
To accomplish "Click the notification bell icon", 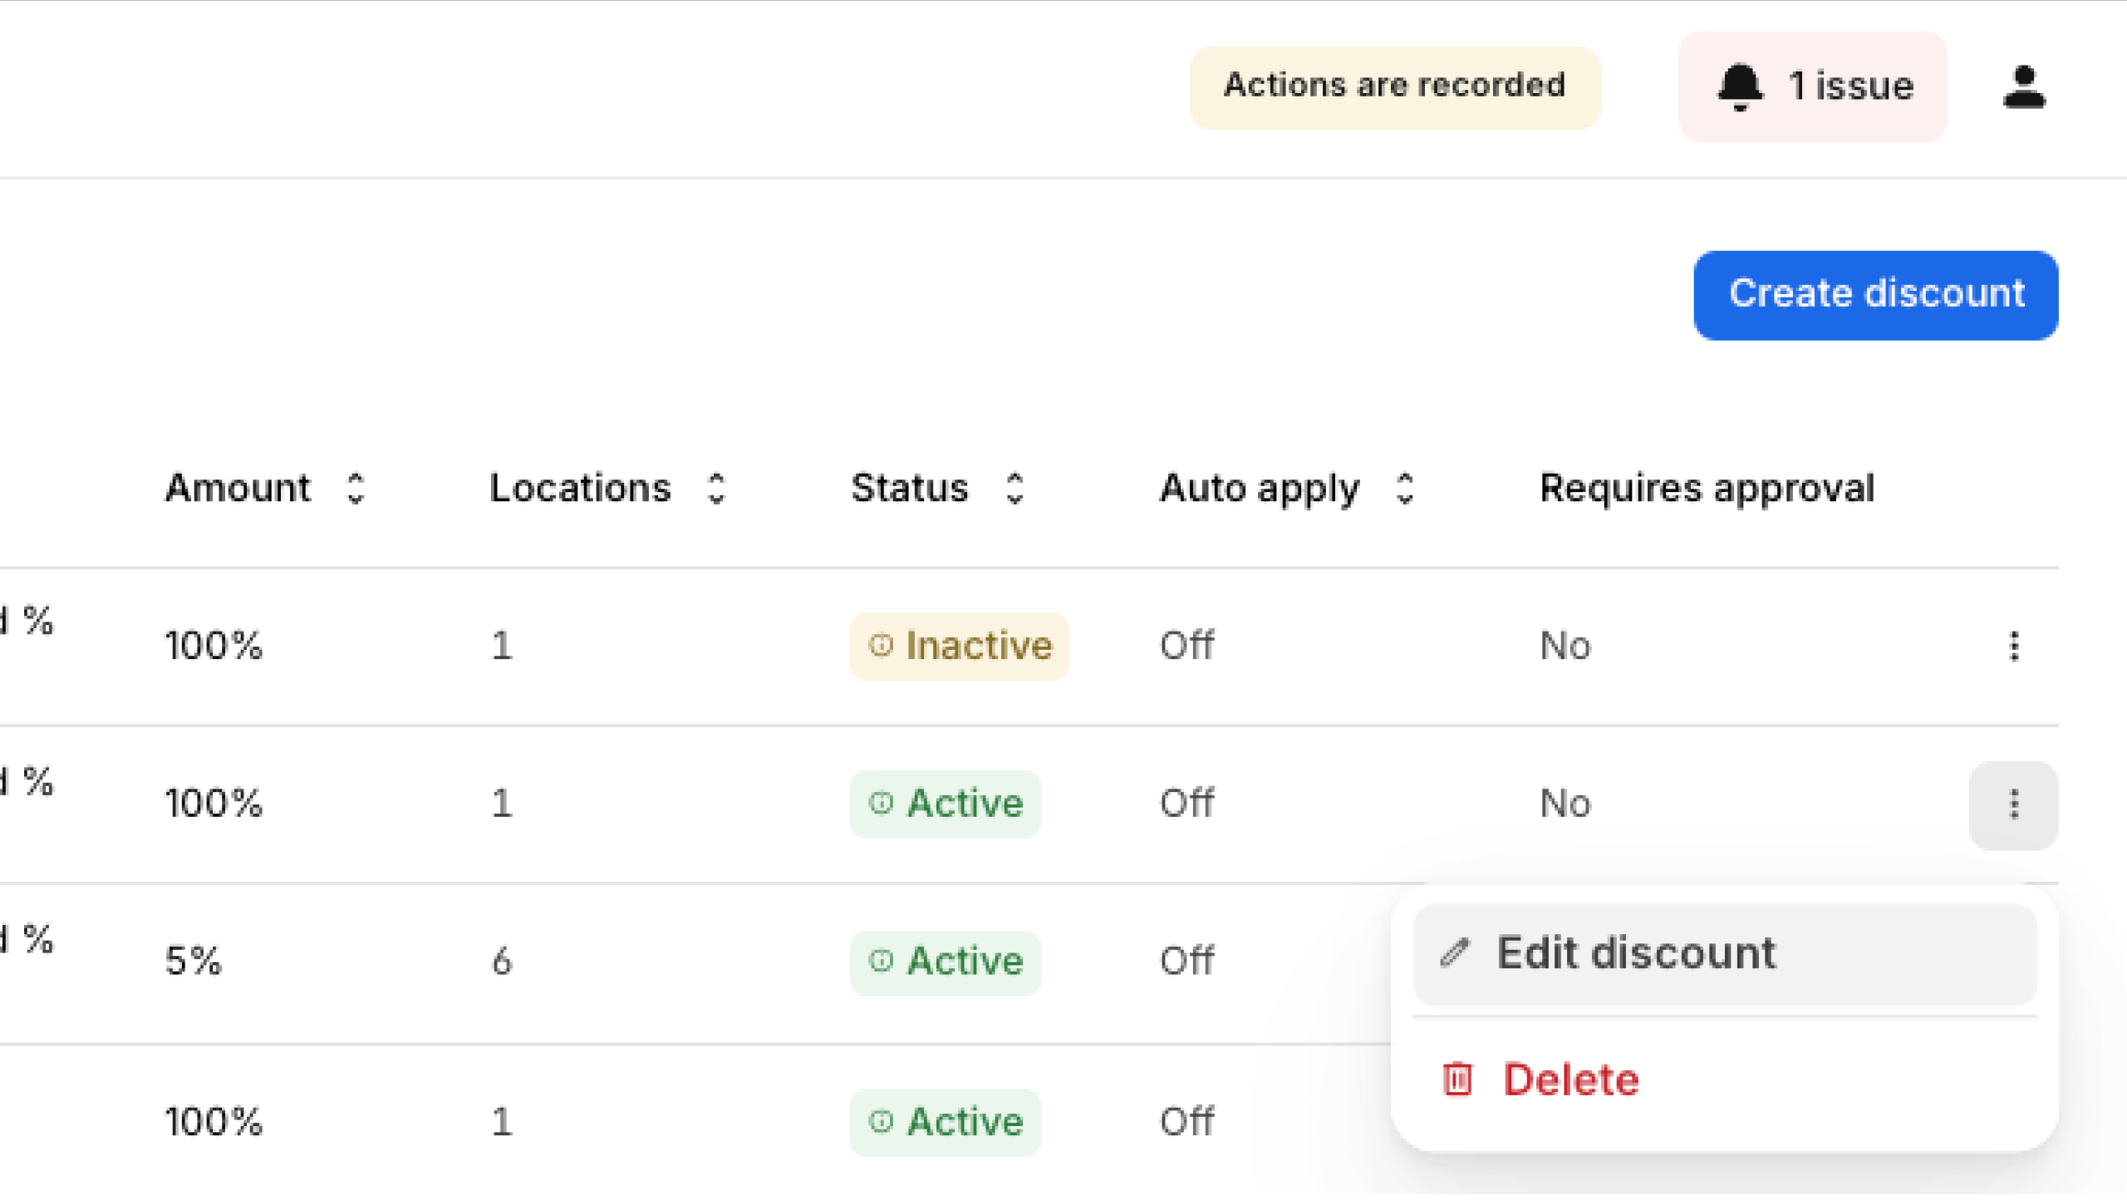I will pyautogui.click(x=1739, y=86).
